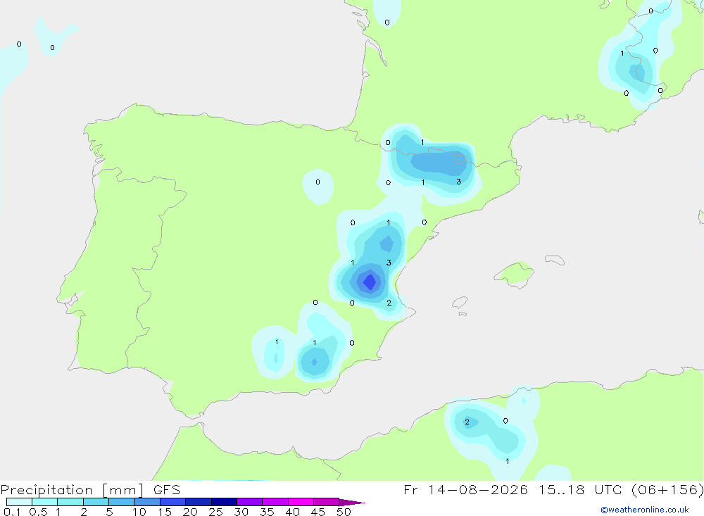Click the '35' legend scale label
704x516 pixels.
(x=267, y=512)
